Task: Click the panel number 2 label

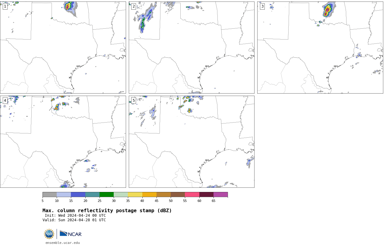Action: [x=134, y=6]
